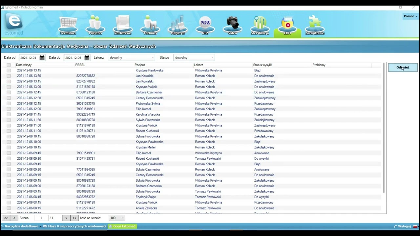Viewport: 420px width, 236px height.
Task: Open the Pomoc help menu
Action: [x=410, y=16]
